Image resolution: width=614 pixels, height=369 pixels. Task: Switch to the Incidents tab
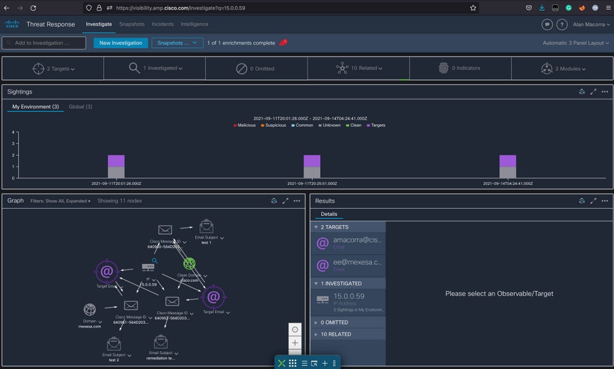(x=162, y=24)
